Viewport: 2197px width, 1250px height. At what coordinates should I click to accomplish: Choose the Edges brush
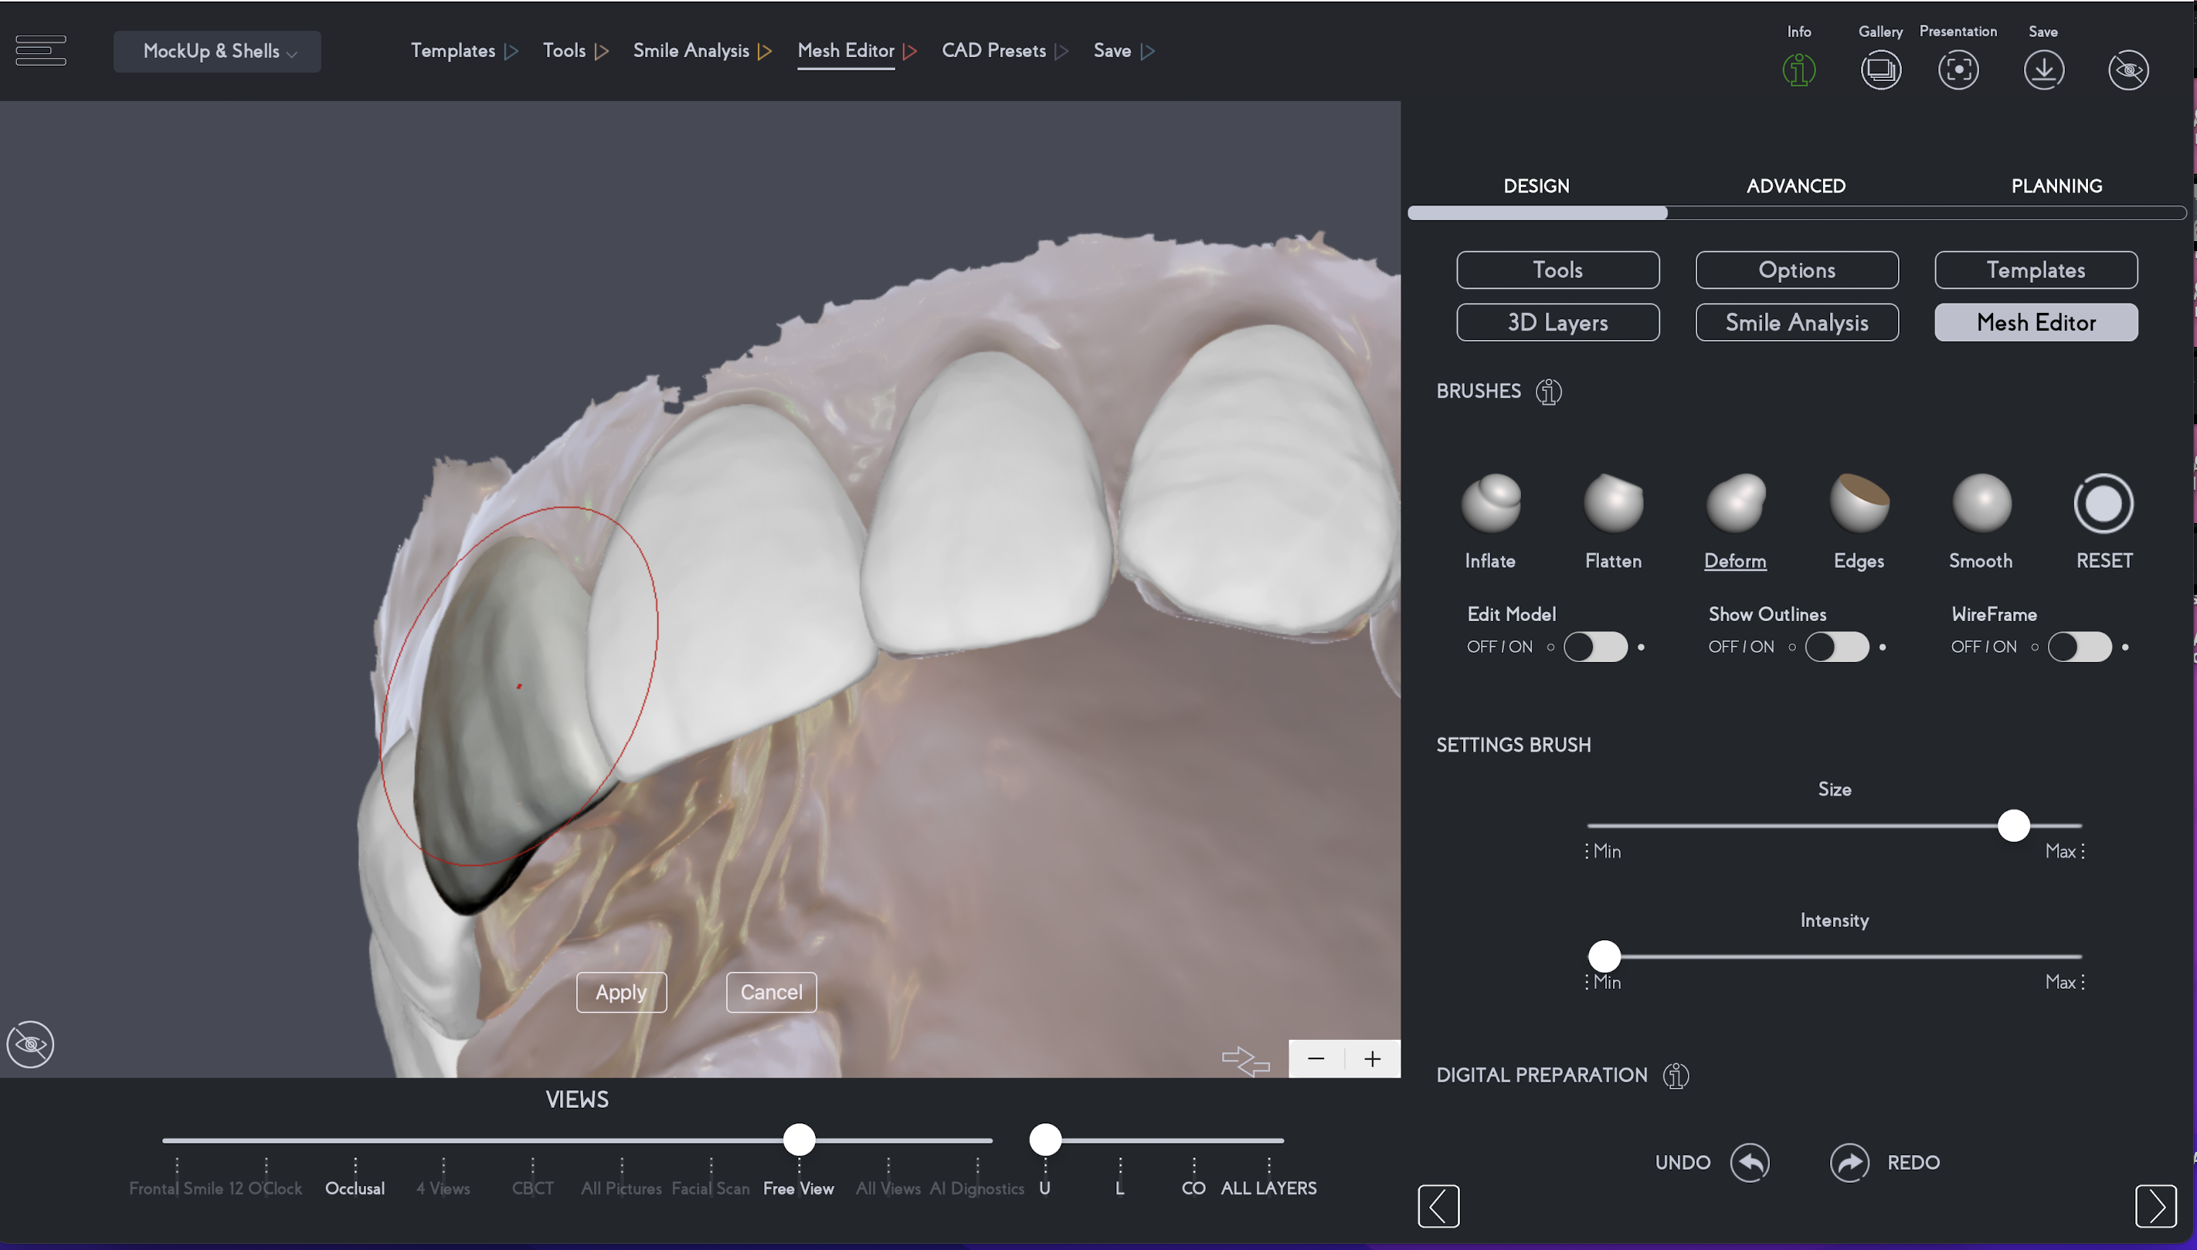click(x=1859, y=504)
